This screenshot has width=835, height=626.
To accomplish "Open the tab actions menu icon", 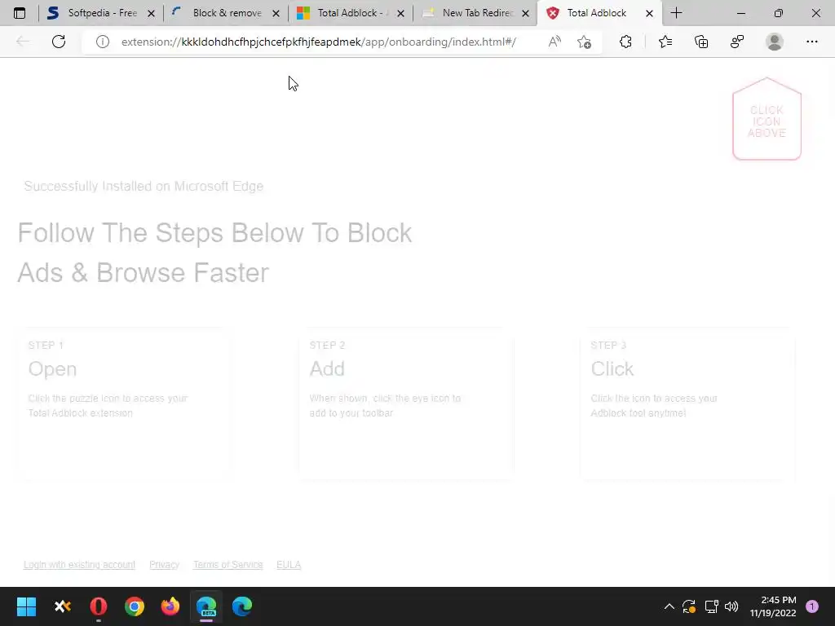I will (x=20, y=13).
